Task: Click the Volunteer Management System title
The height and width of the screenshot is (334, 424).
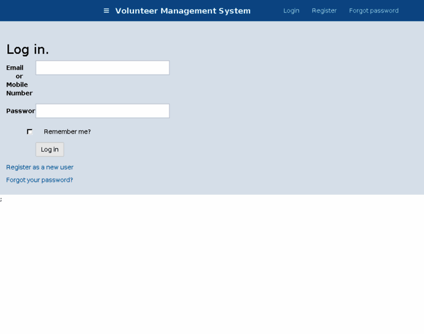Action: (182, 11)
